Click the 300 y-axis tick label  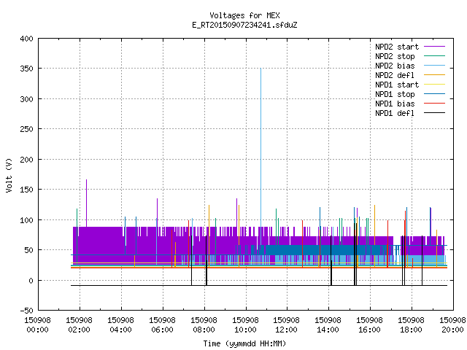pos(26,99)
